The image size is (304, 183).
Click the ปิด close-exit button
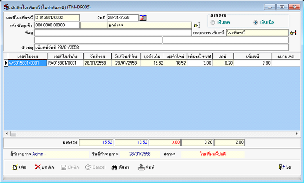pyautogui.click(x=285, y=167)
